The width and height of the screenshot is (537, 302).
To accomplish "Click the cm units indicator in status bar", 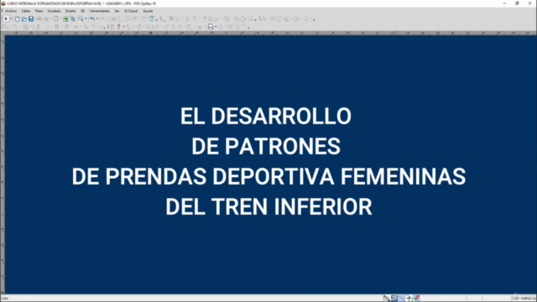I will click(x=524, y=299).
